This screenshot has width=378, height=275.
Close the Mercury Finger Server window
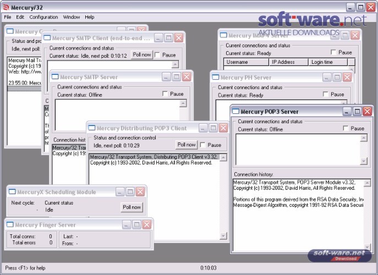click(146, 224)
